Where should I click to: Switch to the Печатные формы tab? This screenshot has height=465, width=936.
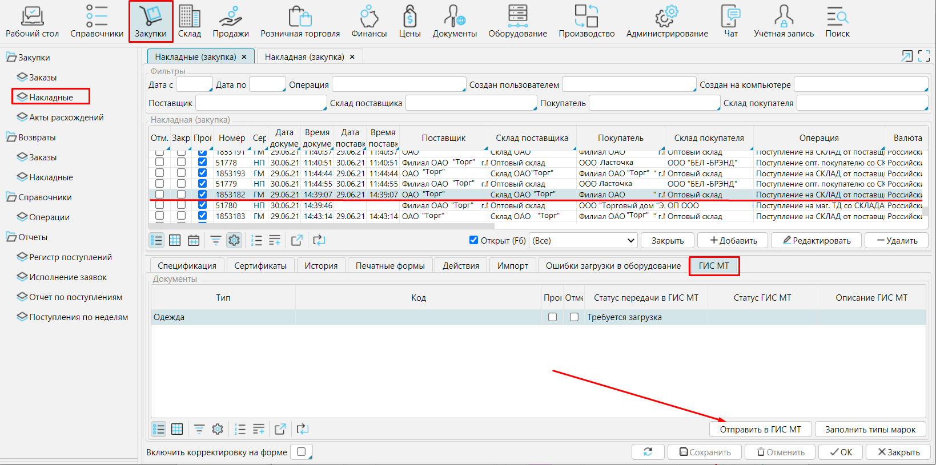(x=390, y=266)
